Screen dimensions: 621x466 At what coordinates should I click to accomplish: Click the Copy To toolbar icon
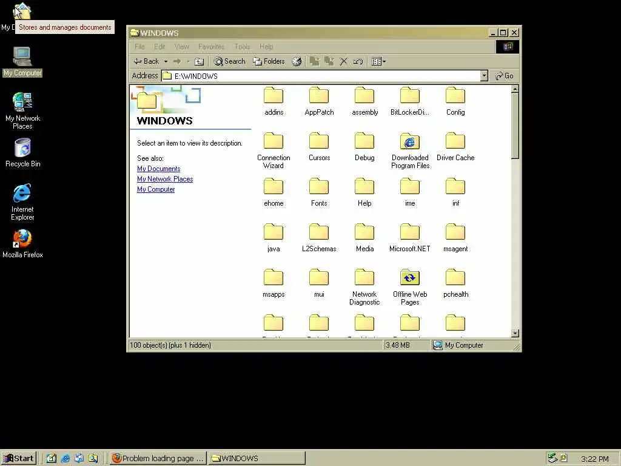point(329,61)
